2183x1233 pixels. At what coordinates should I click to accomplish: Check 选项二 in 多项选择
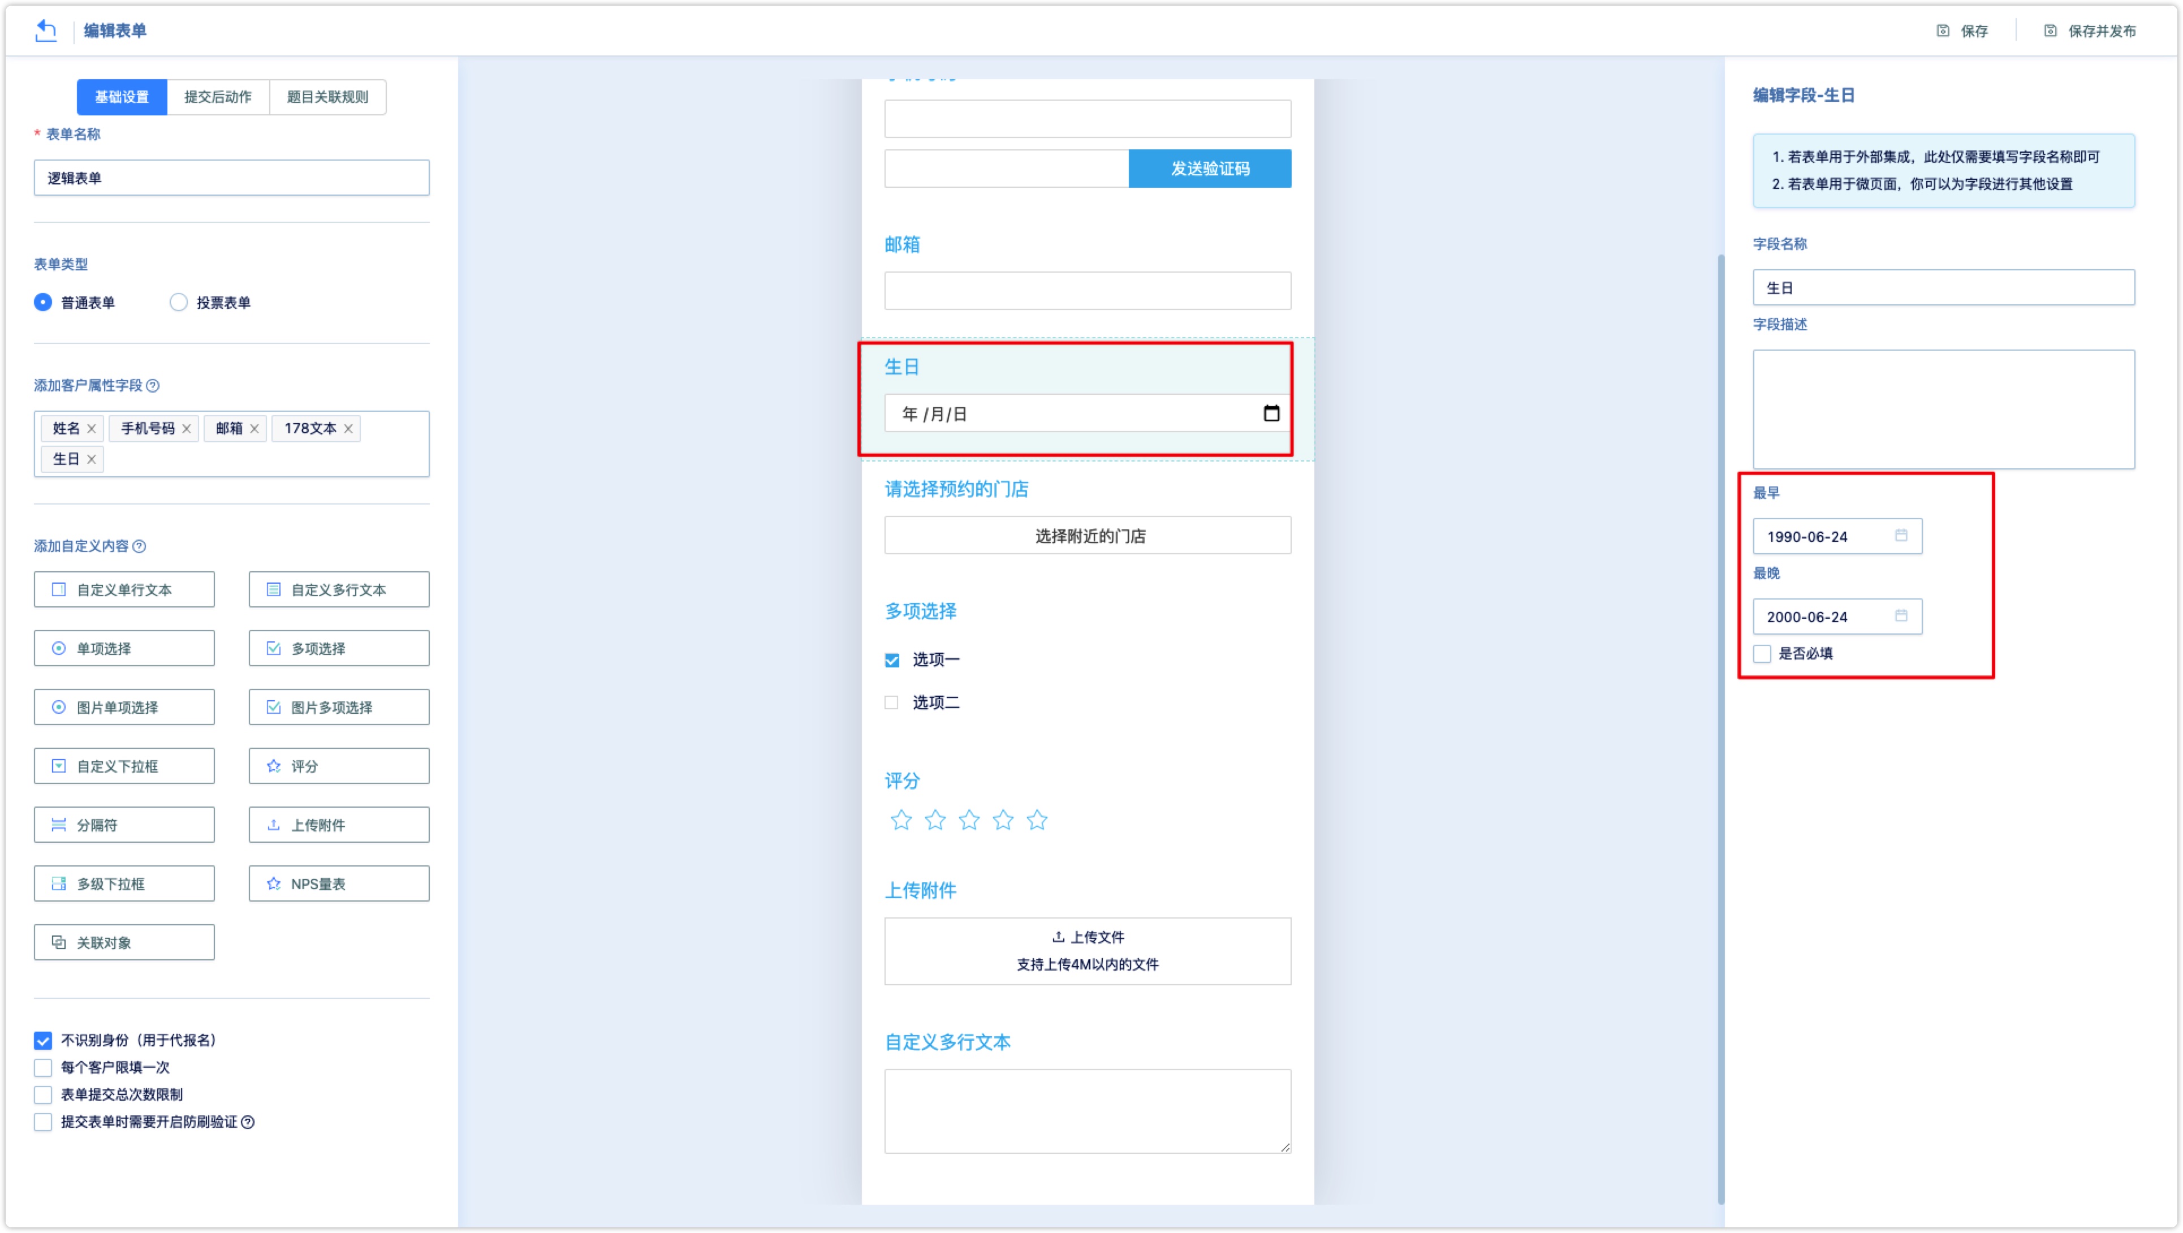click(891, 702)
